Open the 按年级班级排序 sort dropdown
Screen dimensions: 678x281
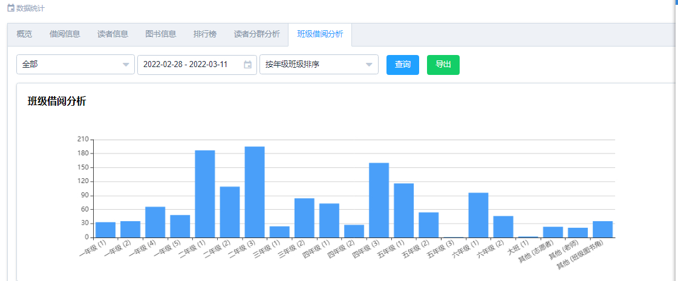pyautogui.click(x=319, y=65)
